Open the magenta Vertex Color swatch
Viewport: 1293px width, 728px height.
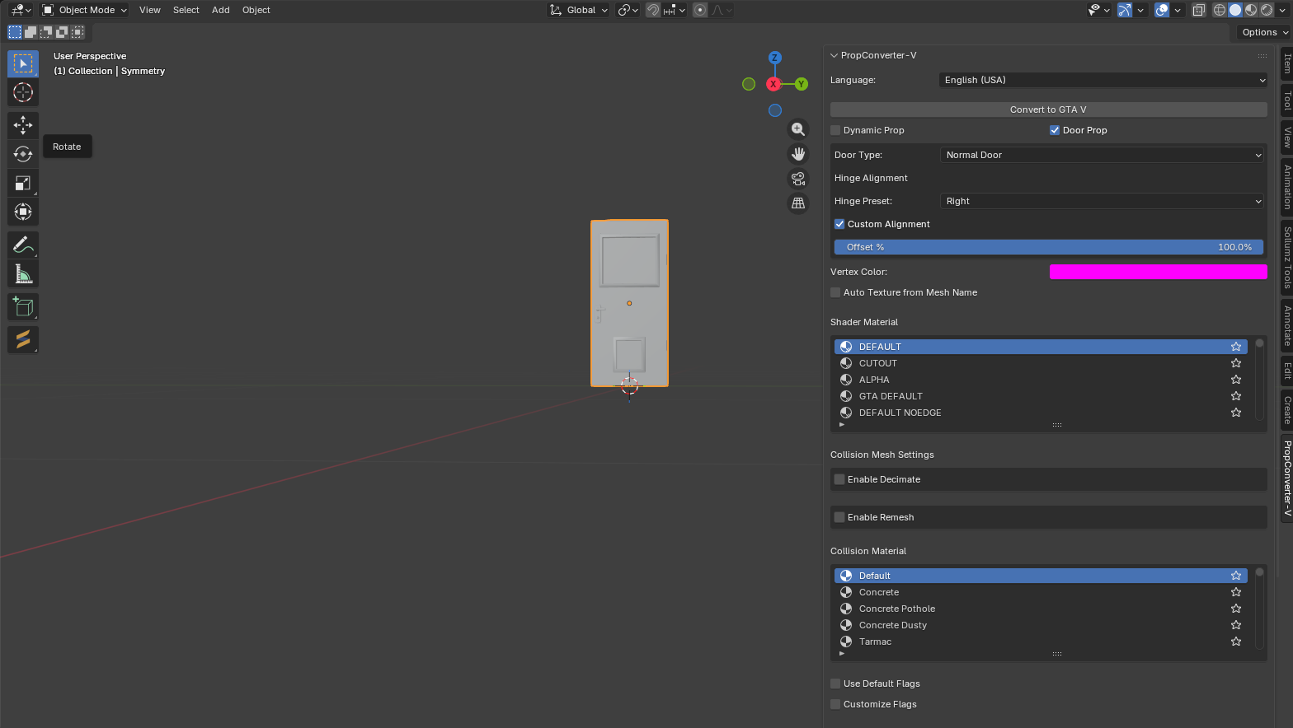click(1158, 272)
